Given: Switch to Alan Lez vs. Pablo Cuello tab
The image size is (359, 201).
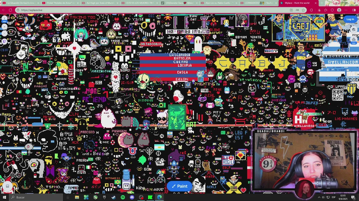Looking at the screenshot, I should [x=219, y=3].
